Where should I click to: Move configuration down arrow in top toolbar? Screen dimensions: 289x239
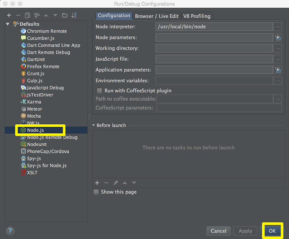coord(55,15)
